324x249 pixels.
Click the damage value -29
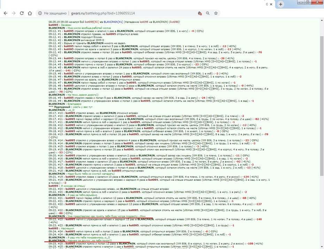[x=222, y=59]
